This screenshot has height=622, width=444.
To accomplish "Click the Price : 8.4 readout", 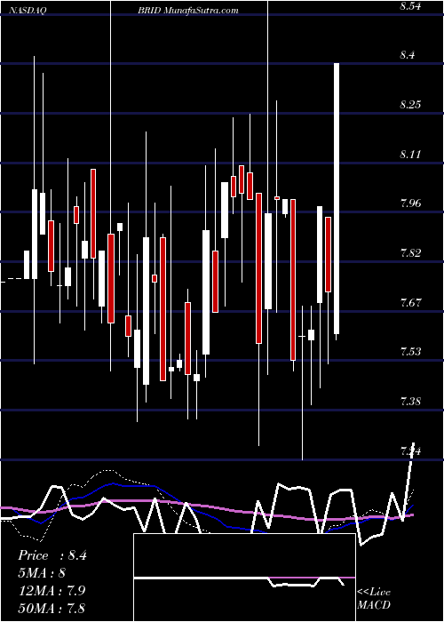I will 52,555.
